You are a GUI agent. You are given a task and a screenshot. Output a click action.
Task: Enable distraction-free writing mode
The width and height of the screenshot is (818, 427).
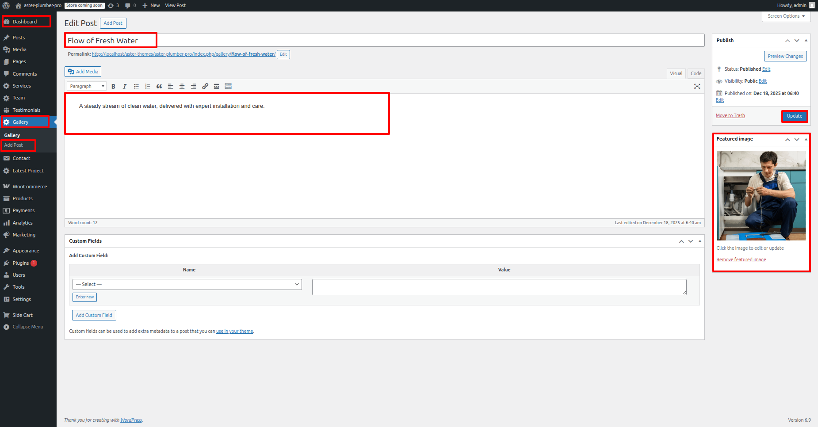[x=697, y=87]
